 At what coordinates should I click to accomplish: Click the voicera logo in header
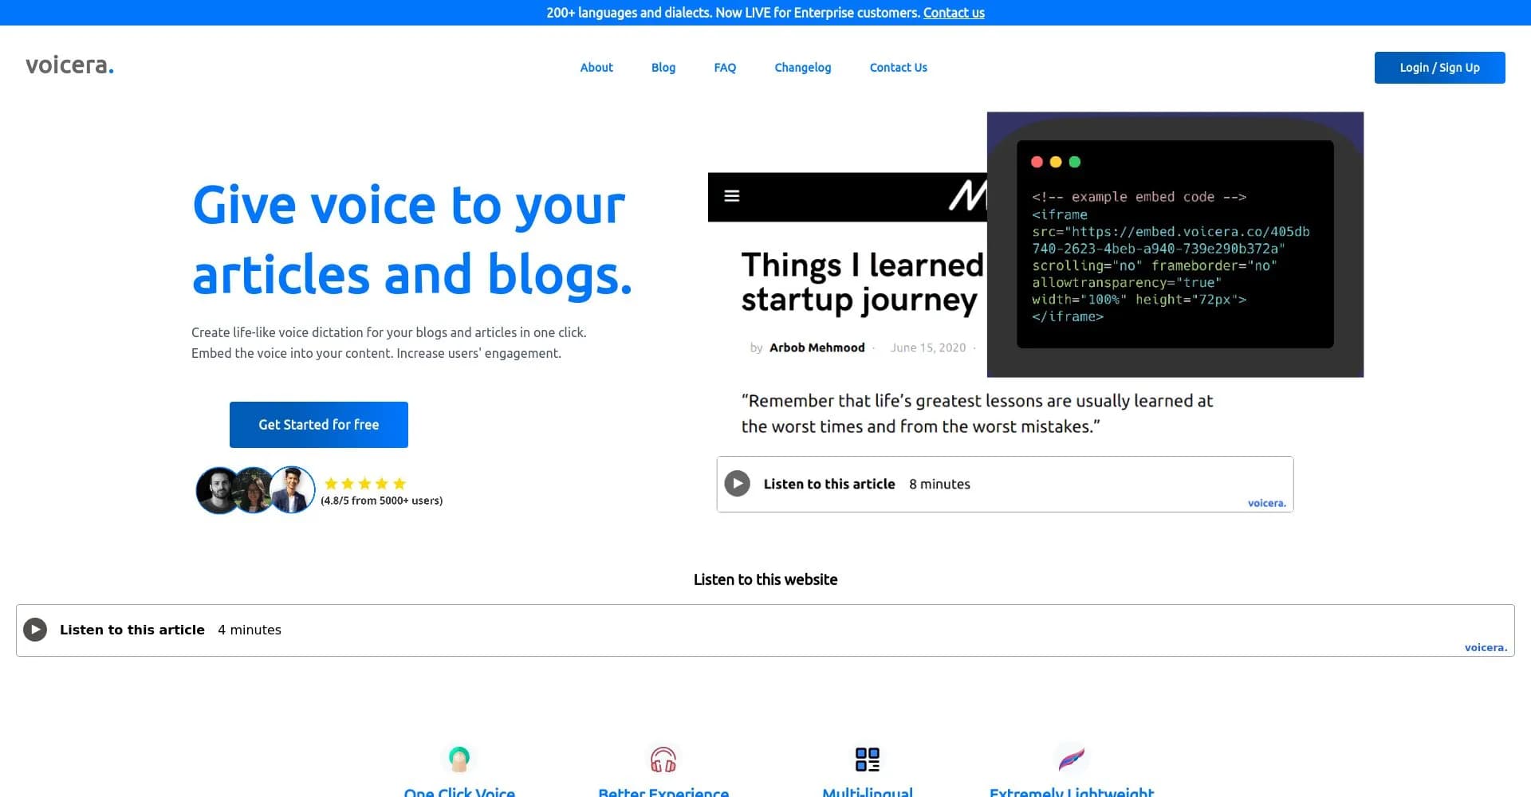tap(69, 65)
